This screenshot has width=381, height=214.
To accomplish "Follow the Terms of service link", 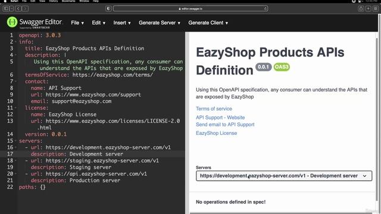I will point(214,109).
